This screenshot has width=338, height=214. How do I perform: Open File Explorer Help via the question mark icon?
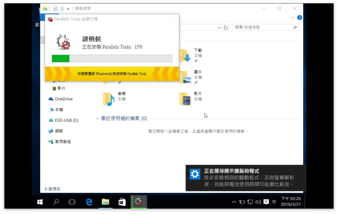click(299, 18)
